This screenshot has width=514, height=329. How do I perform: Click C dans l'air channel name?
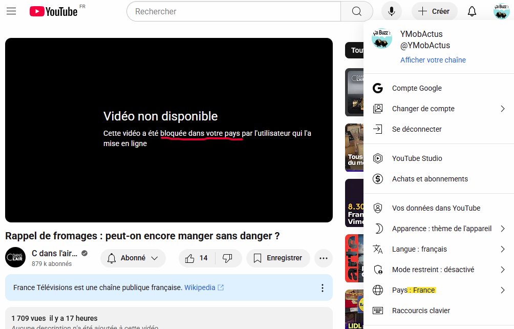coord(54,253)
